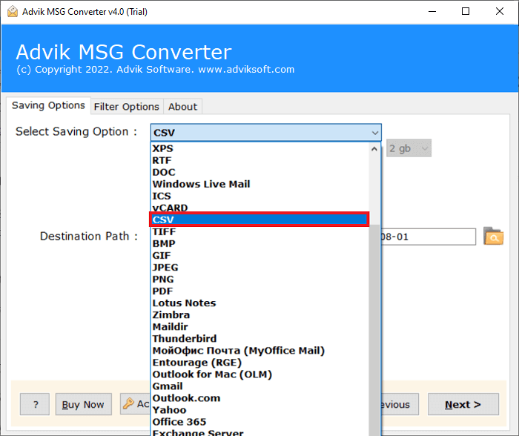This screenshot has height=436, width=519.
Task: Select ICS in the dropdown list
Action: click(x=260, y=196)
